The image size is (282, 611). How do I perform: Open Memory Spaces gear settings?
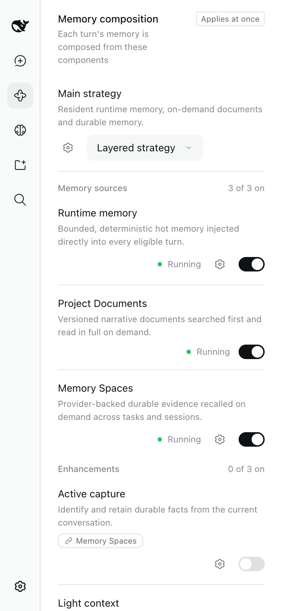coord(220,439)
